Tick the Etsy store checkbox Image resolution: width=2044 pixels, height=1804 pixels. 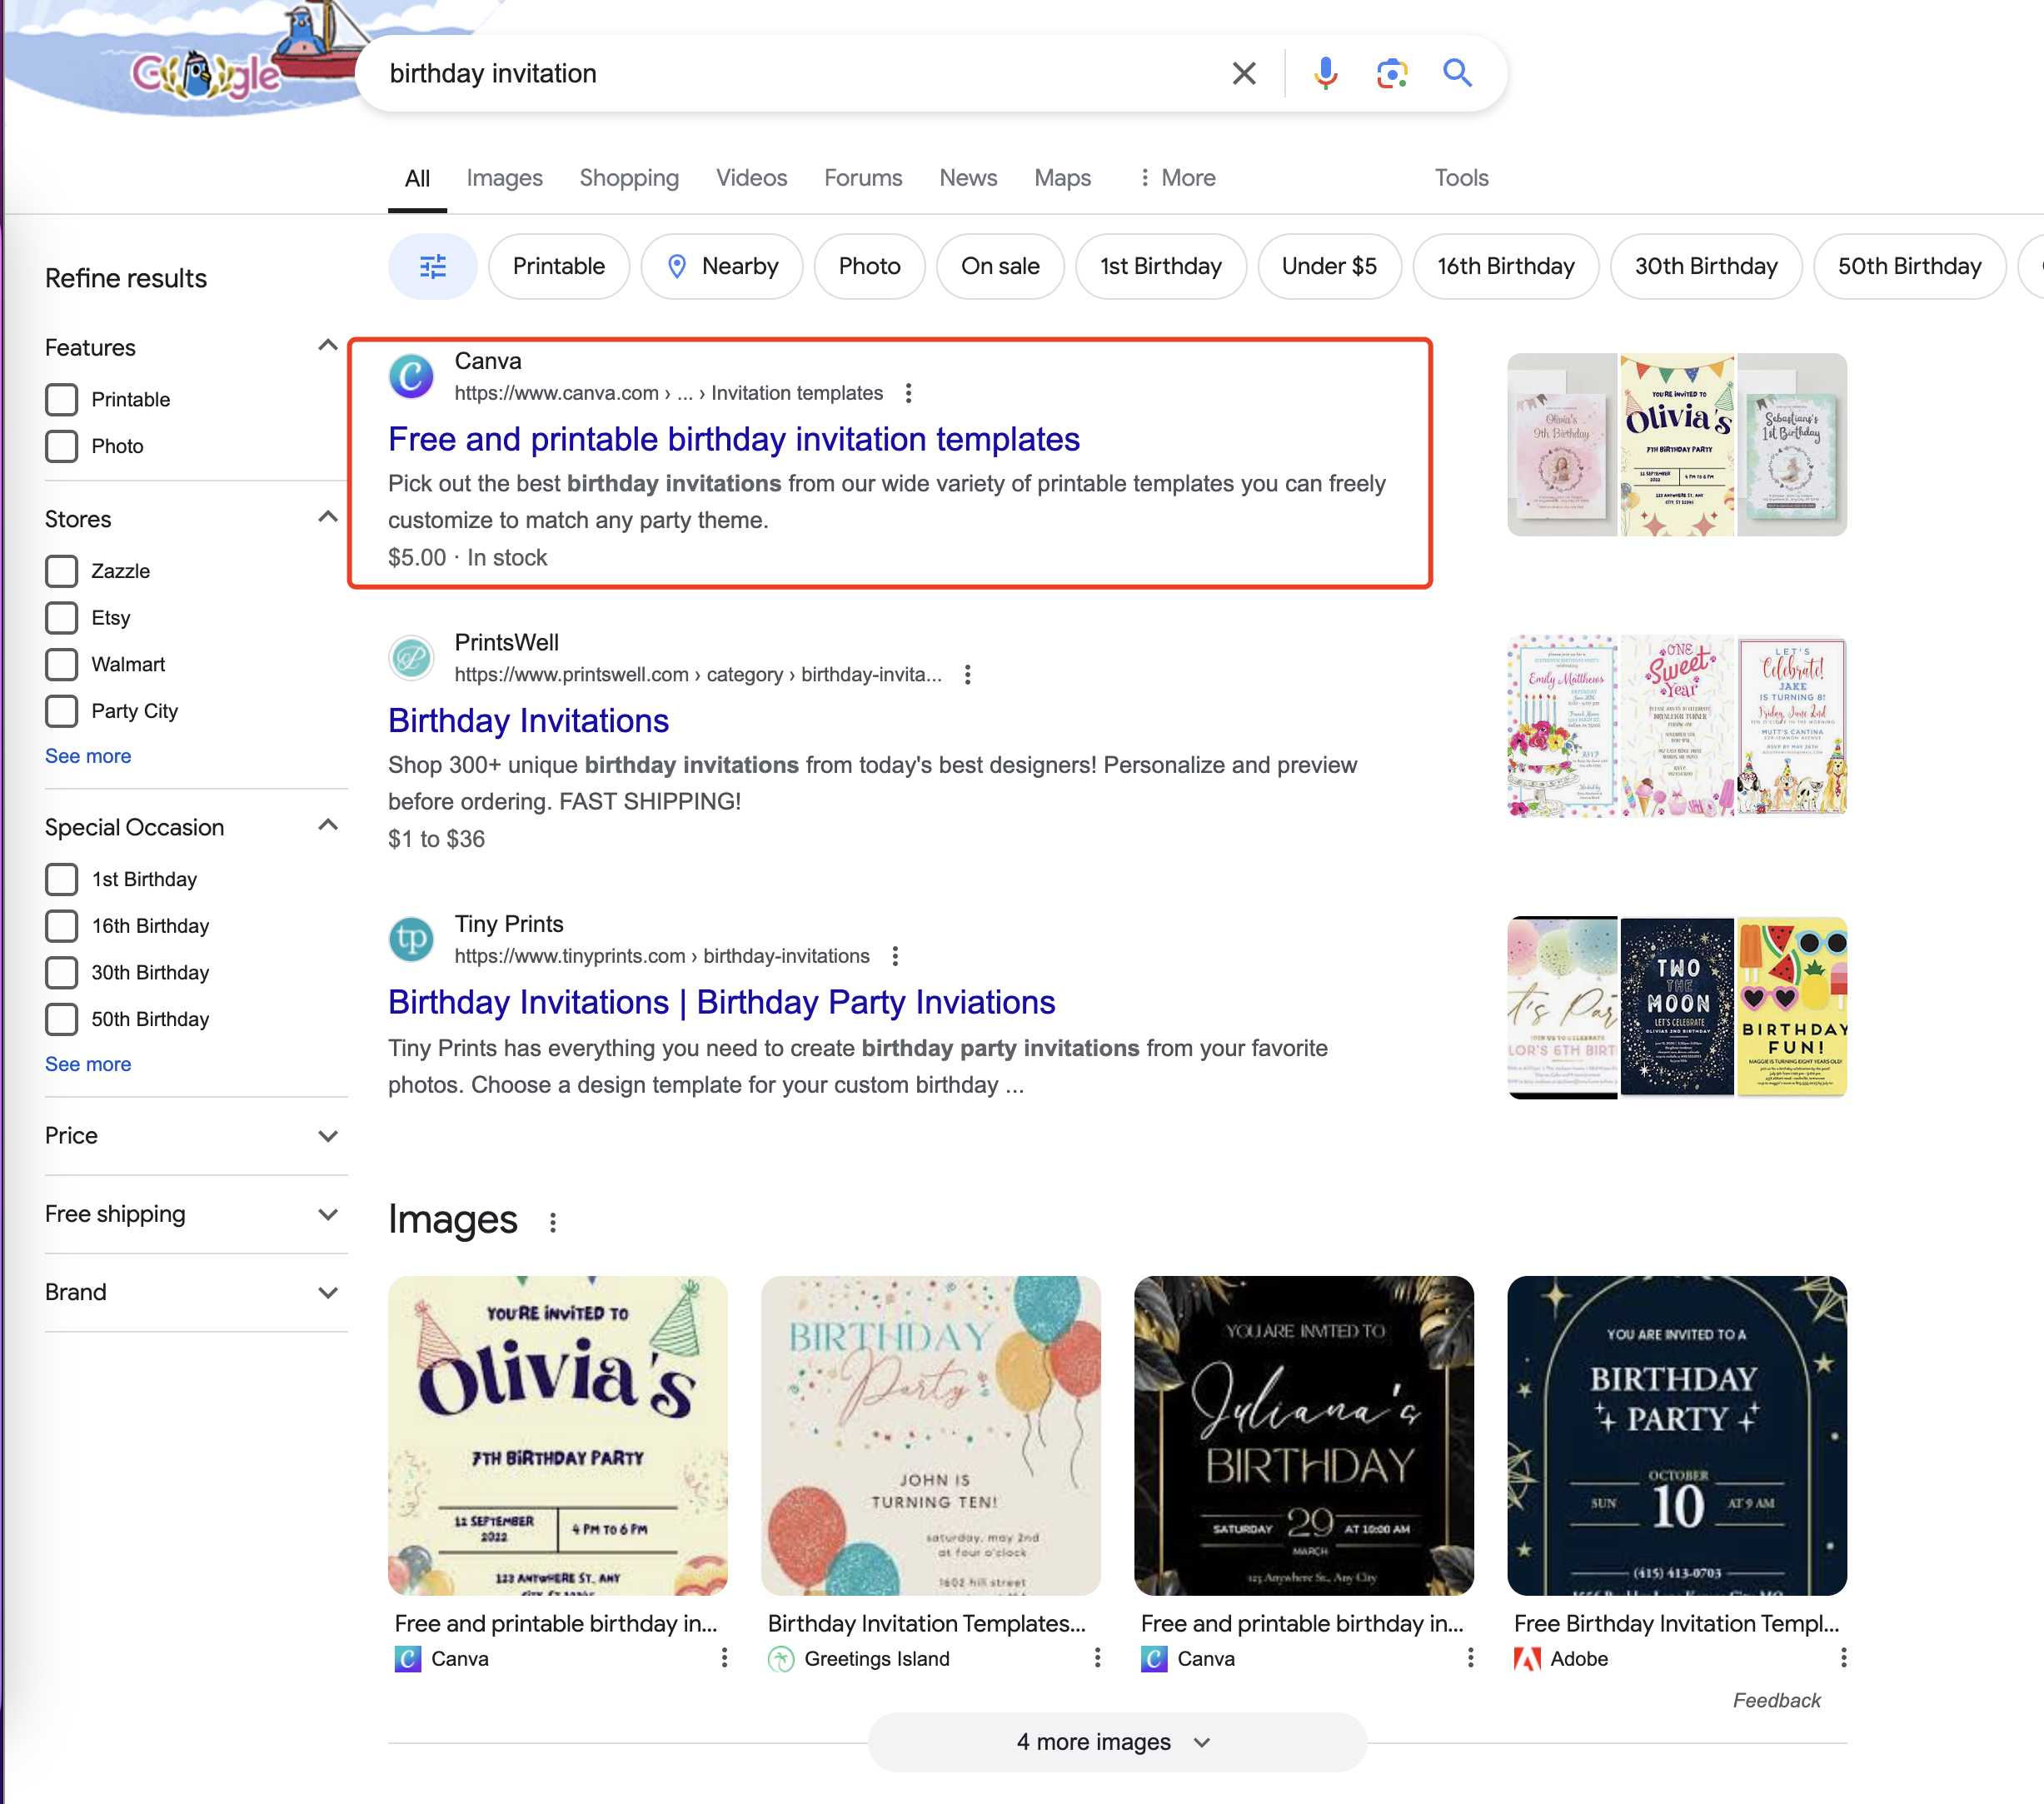point(61,618)
